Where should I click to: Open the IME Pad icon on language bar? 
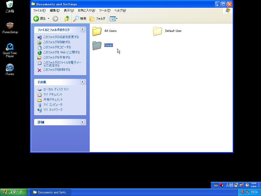coord(236,185)
